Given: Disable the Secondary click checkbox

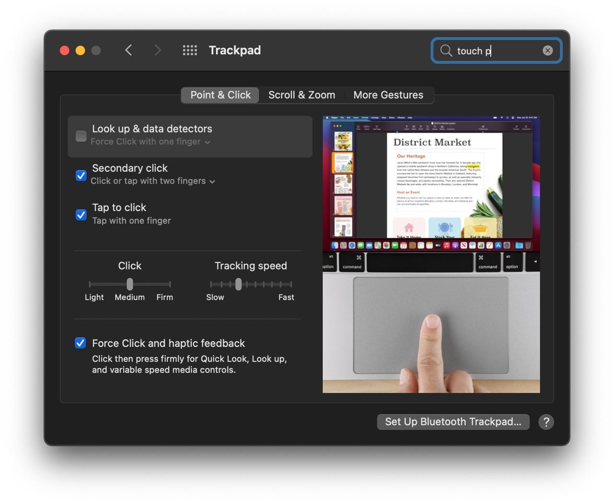Looking at the screenshot, I should click(x=81, y=176).
